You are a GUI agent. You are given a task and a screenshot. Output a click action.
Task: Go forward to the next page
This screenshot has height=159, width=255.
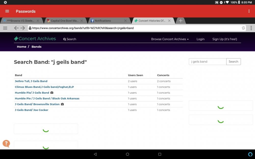coord(23,28)
